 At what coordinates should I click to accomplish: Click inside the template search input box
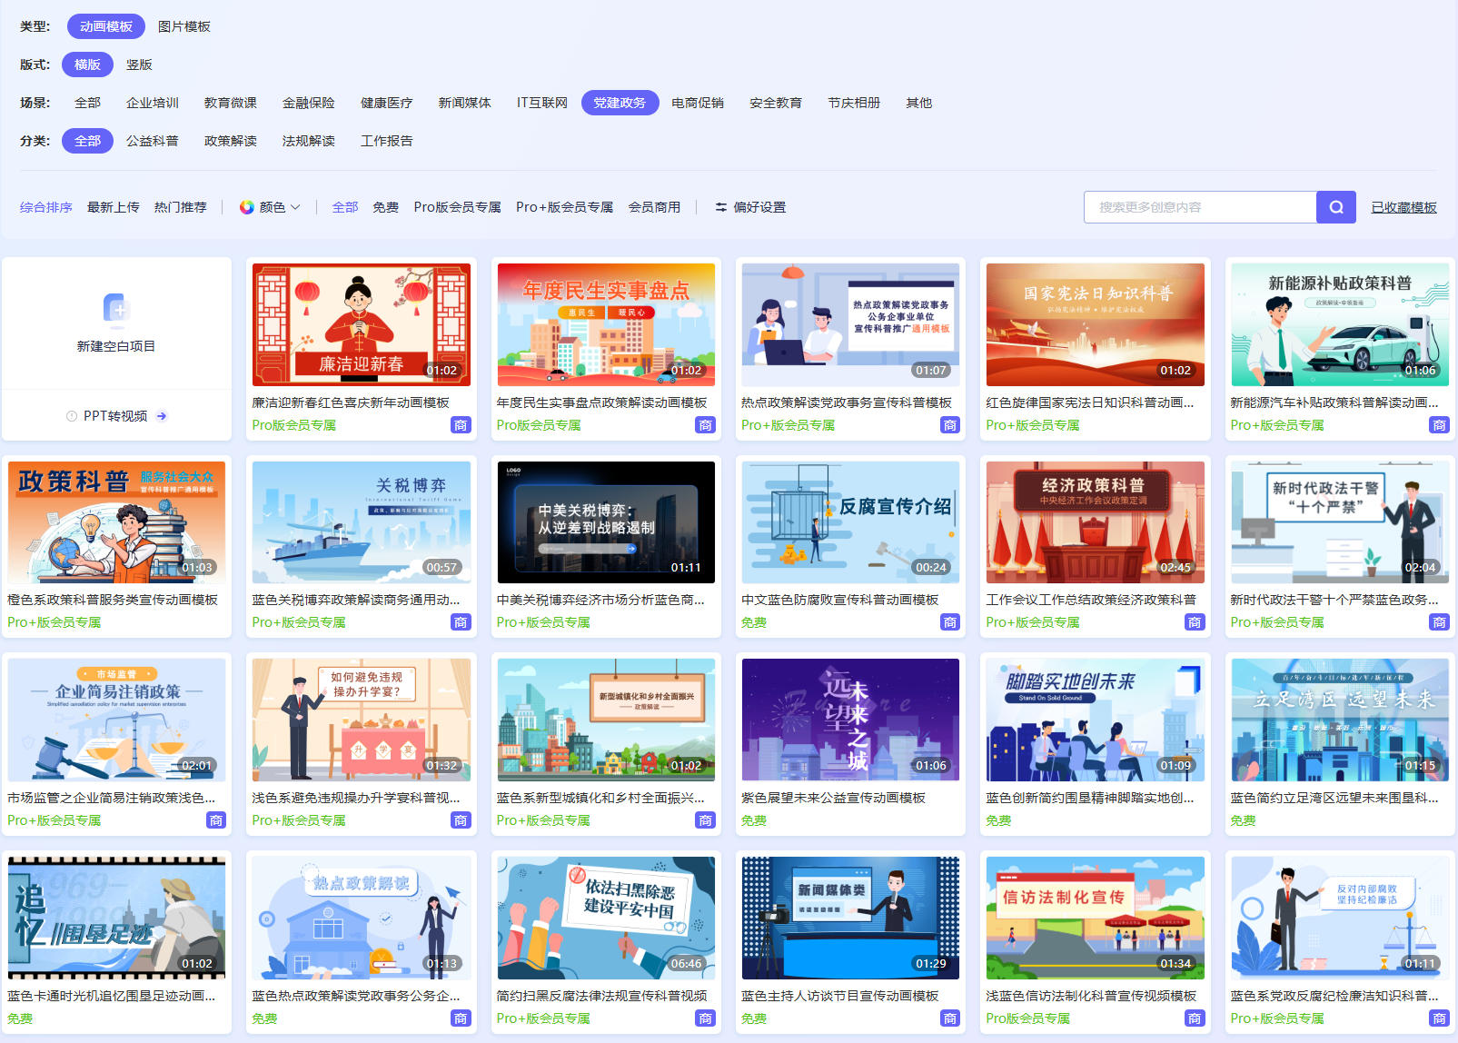coord(1199,206)
